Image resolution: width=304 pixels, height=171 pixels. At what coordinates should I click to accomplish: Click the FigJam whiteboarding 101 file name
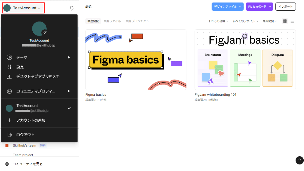tap(215, 95)
